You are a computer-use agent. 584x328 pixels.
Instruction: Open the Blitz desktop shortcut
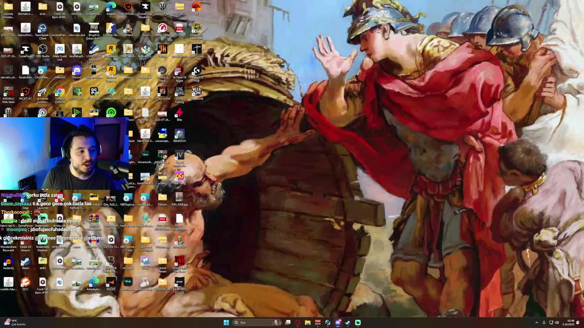[x=179, y=115]
